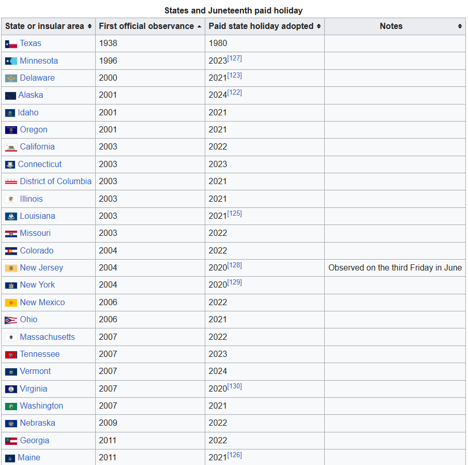Sort the Notes column
The width and height of the screenshot is (468, 465).
[x=460, y=26]
